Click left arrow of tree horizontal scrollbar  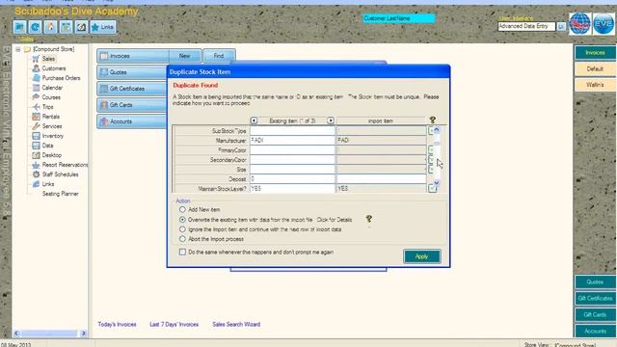(16, 334)
